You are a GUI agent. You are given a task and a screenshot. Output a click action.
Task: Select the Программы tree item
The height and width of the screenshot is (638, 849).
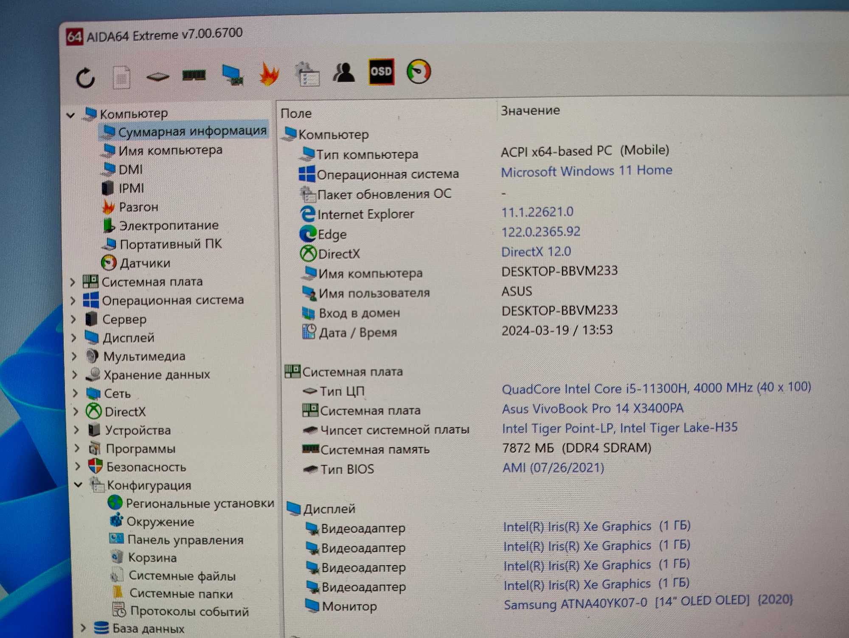(x=141, y=449)
